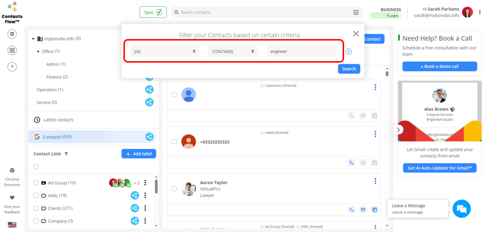Select Latest contacts in the sidebar
The width and height of the screenshot is (486, 232).
click(x=58, y=120)
